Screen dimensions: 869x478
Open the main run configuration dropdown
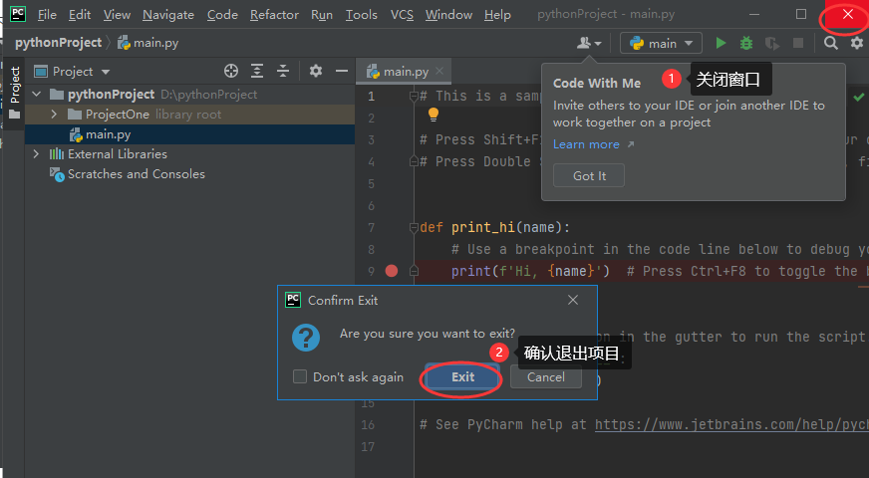661,43
